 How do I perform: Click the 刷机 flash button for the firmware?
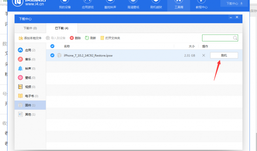click(x=224, y=56)
